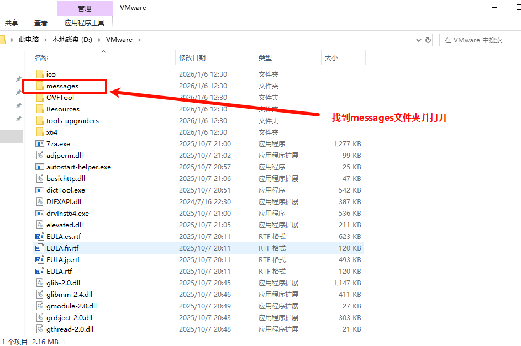Click the 7za.exe application icon
The height and width of the screenshot is (346, 521).
click(40, 144)
